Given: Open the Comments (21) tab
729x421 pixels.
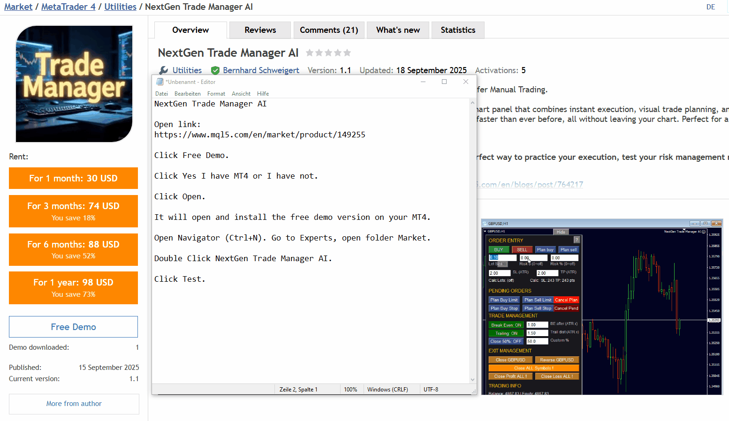Looking at the screenshot, I should click(329, 30).
